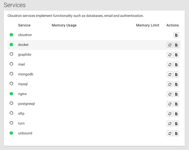Show mail service logs
Viewport: 189px width, 150px height.
pos(176,65)
